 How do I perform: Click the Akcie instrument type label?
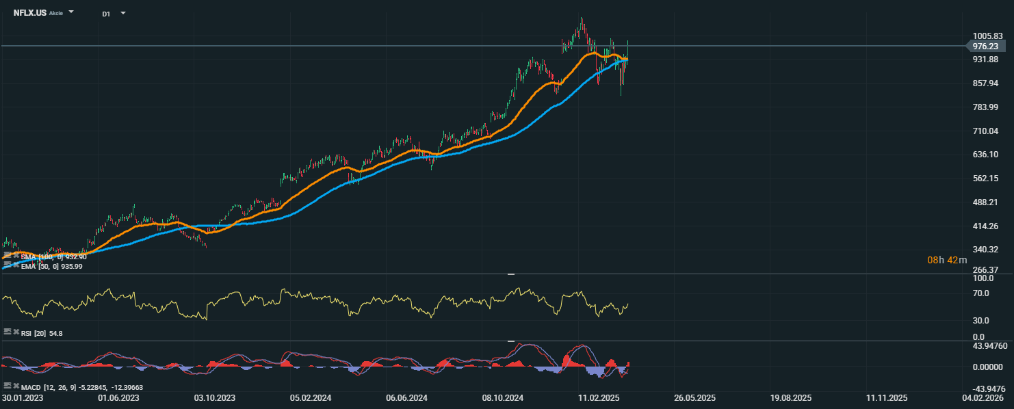(x=56, y=13)
